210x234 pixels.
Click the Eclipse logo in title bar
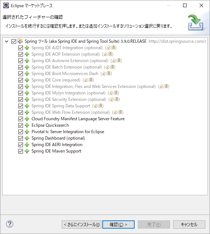click(x=6, y=5)
